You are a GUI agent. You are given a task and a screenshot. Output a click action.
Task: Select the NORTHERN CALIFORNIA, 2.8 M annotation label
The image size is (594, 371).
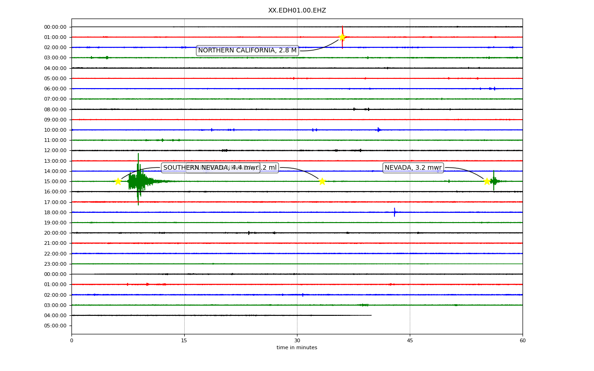coord(247,51)
